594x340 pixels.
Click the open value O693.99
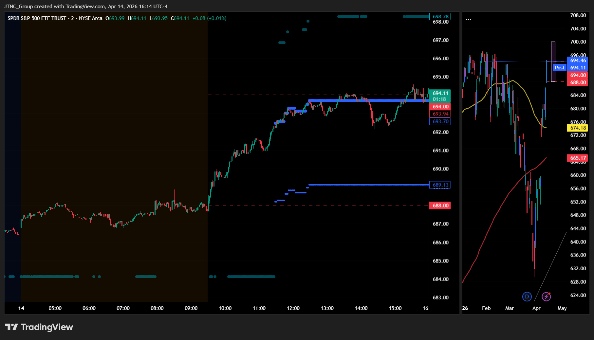tap(115, 18)
